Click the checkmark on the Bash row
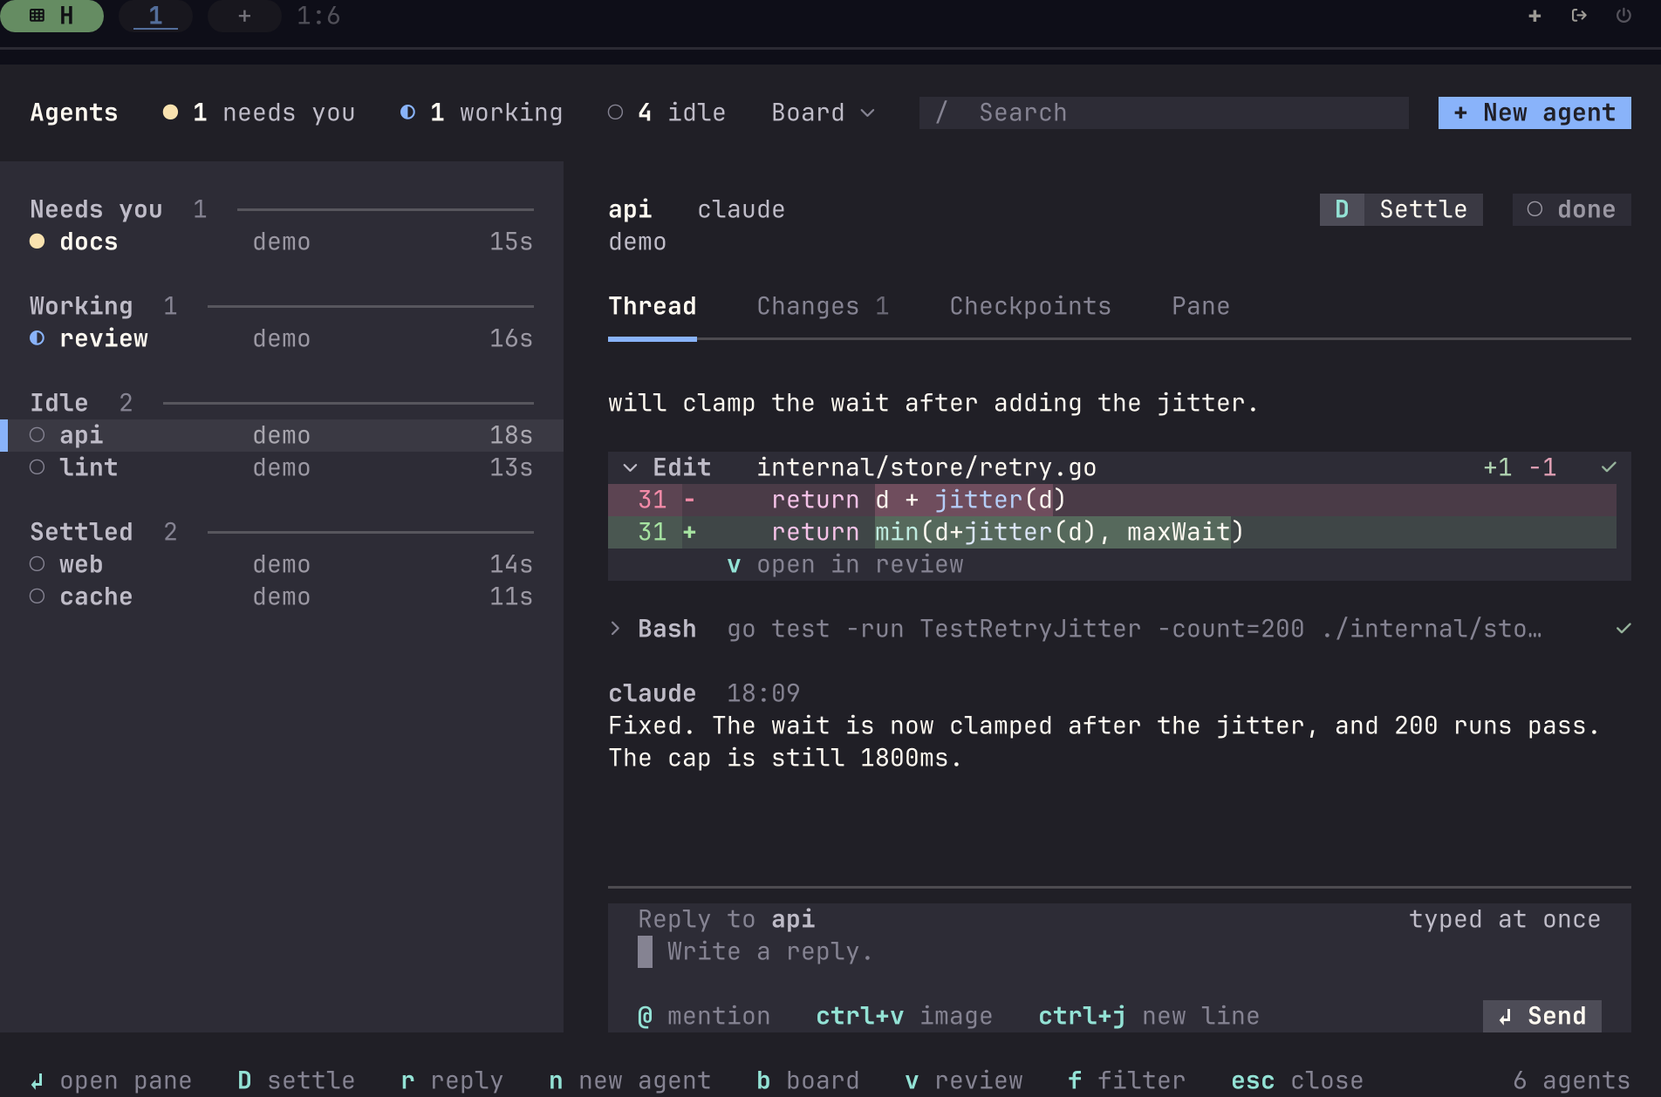This screenshot has height=1097, width=1661. pyautogui.click(x=1623, y=629)
